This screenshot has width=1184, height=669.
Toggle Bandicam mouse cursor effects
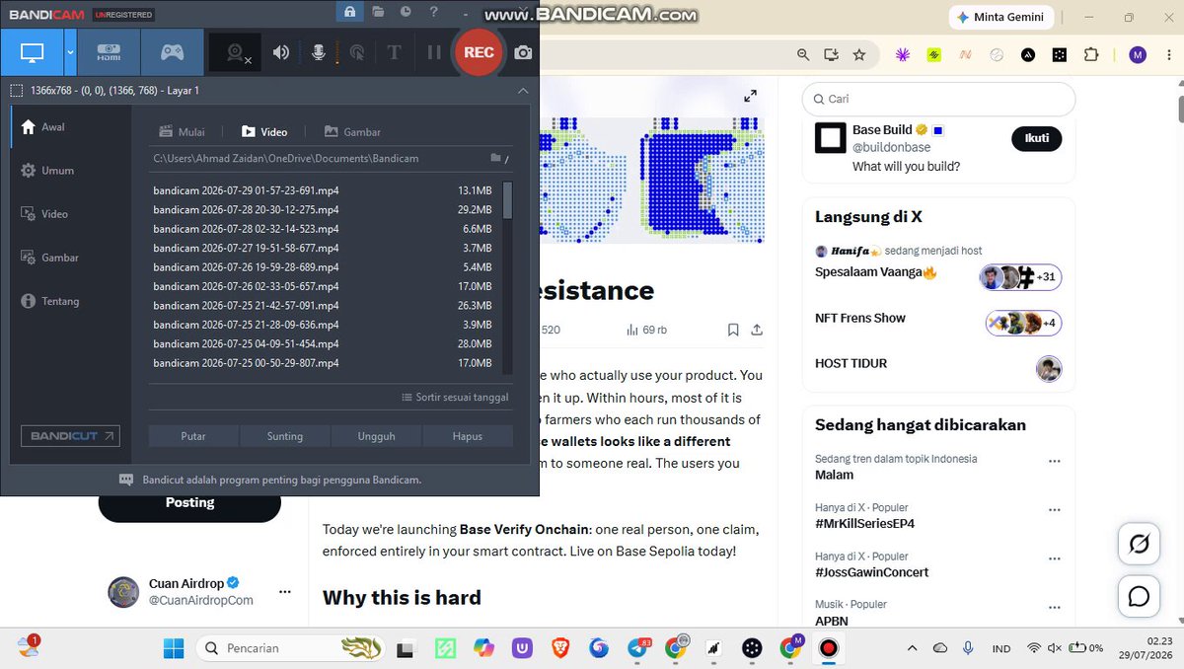[x=356, y=52]
